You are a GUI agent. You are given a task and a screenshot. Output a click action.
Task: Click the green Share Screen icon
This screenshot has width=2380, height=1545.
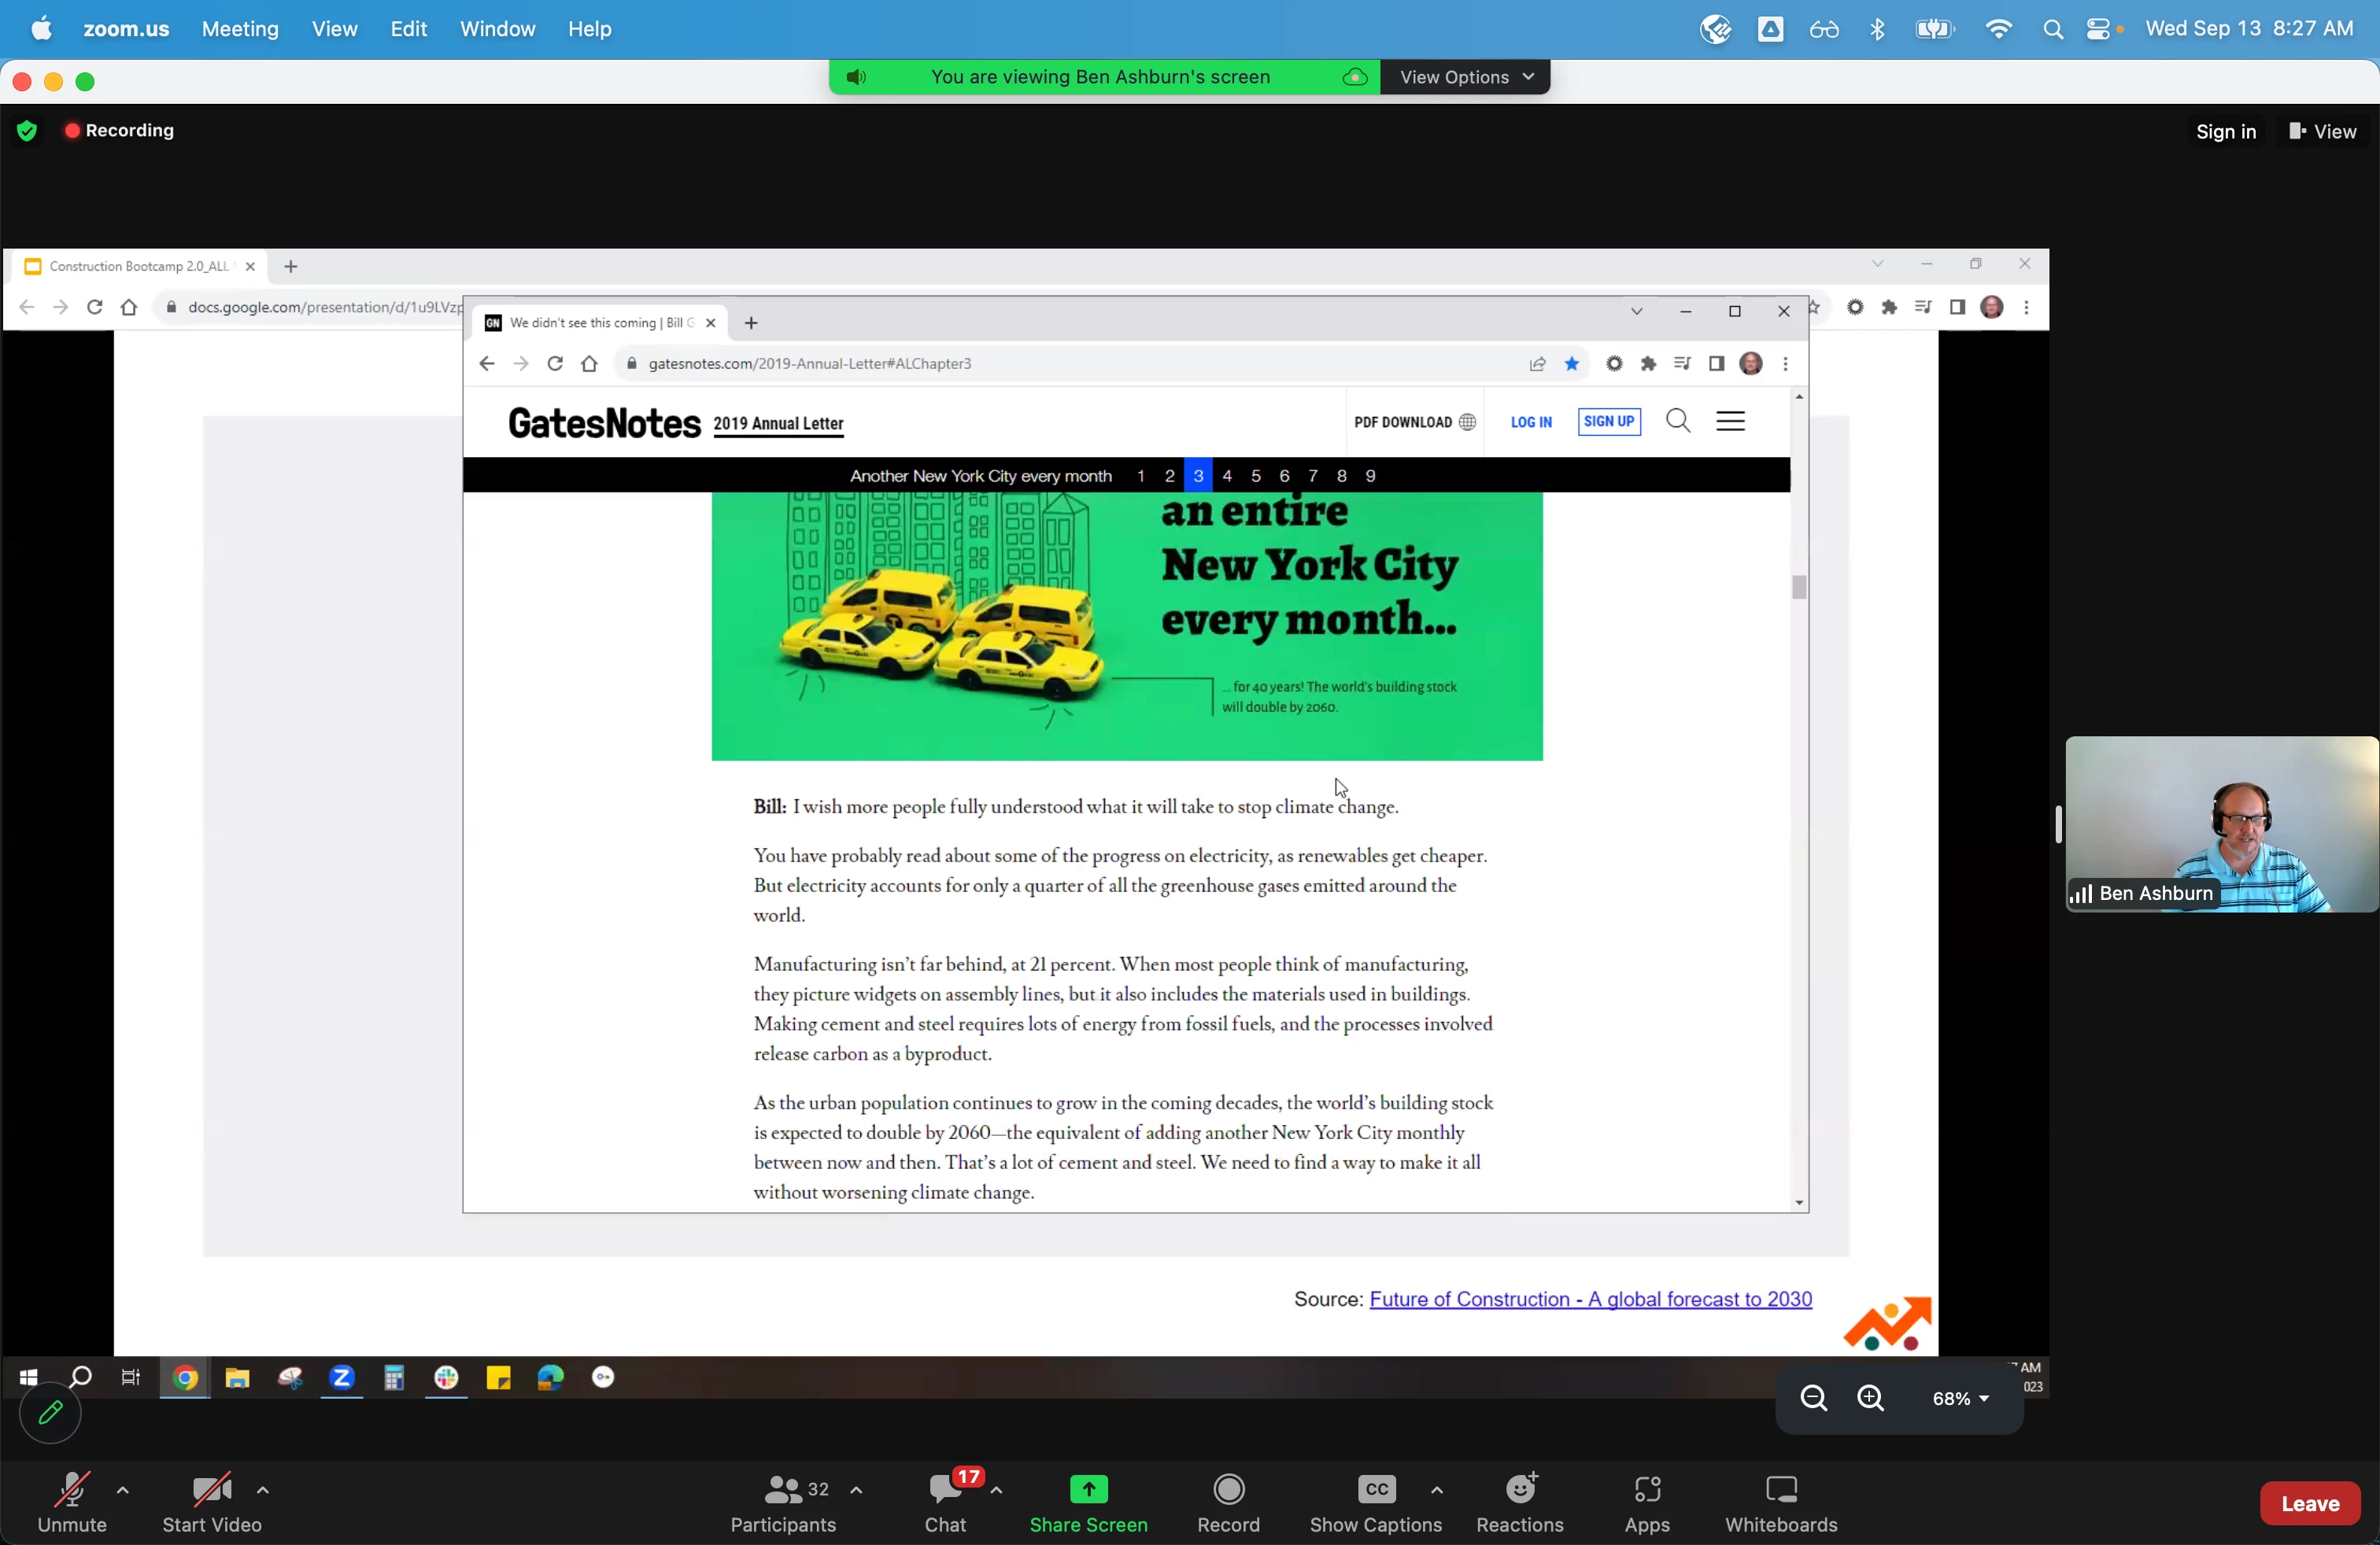tap(1088, 1491)
